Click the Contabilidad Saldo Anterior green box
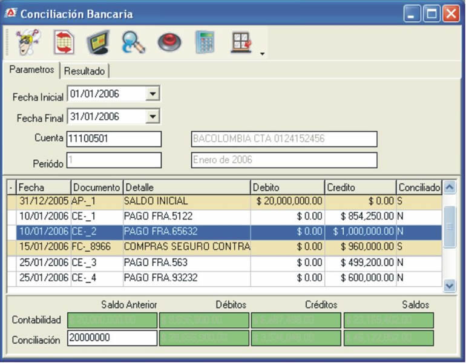The image size is (466, 363). pyautogui.click(x=113, y=320)
